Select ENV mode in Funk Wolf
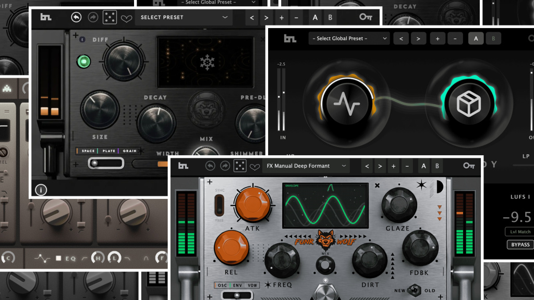 (x=237, y=285)
